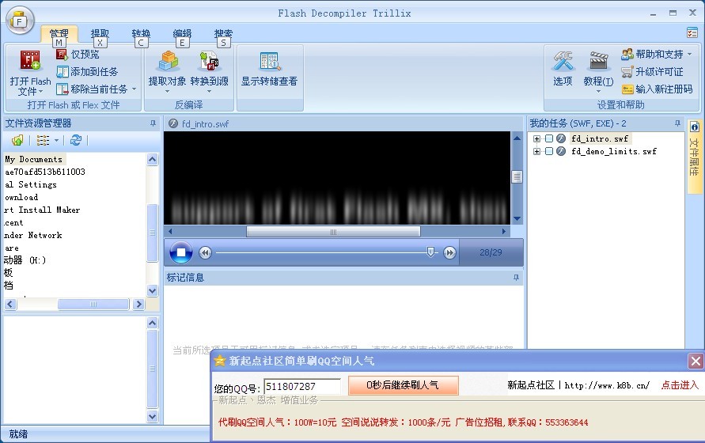Switch to the 编辑 ribbon tab
Screen dimensions: 705x443
pos(182,34)
